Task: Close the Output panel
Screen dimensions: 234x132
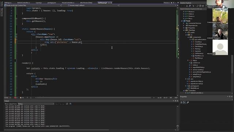Action: pyautogui.click(x=177, y=101)
